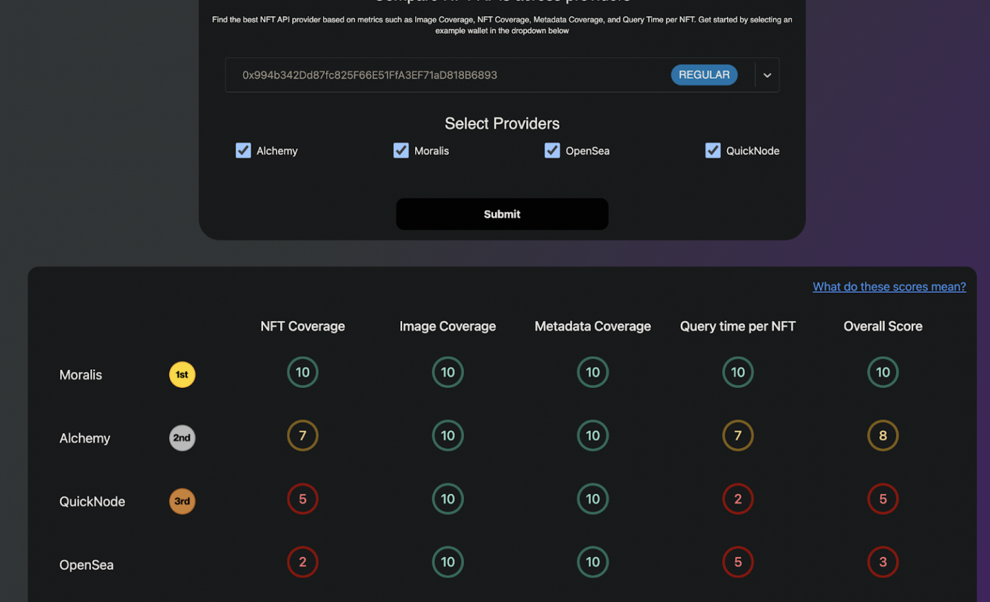Click the bronze 3rd place badge

182,501
